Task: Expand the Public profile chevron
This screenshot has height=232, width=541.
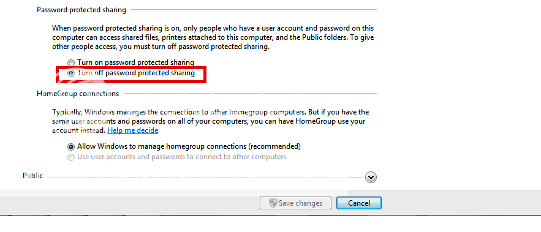Action: [x=371, y=178]
